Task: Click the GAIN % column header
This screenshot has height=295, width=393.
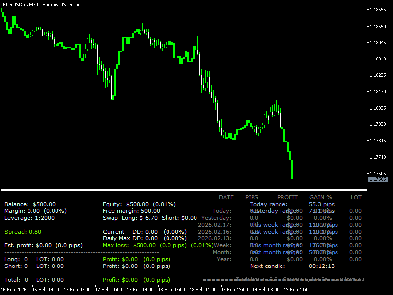Action: (321, 198)
